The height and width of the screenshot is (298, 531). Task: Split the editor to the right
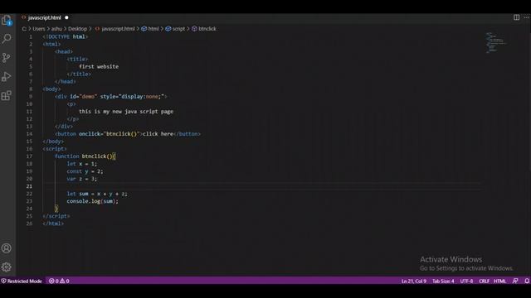[516, 17]
